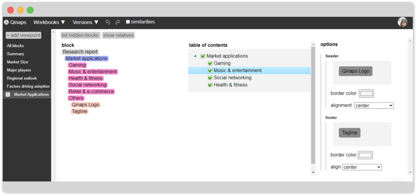Click the redo arrow icon
Image resolution: width=417 pixels, height=196 pixels.
(x=118, y=22)
